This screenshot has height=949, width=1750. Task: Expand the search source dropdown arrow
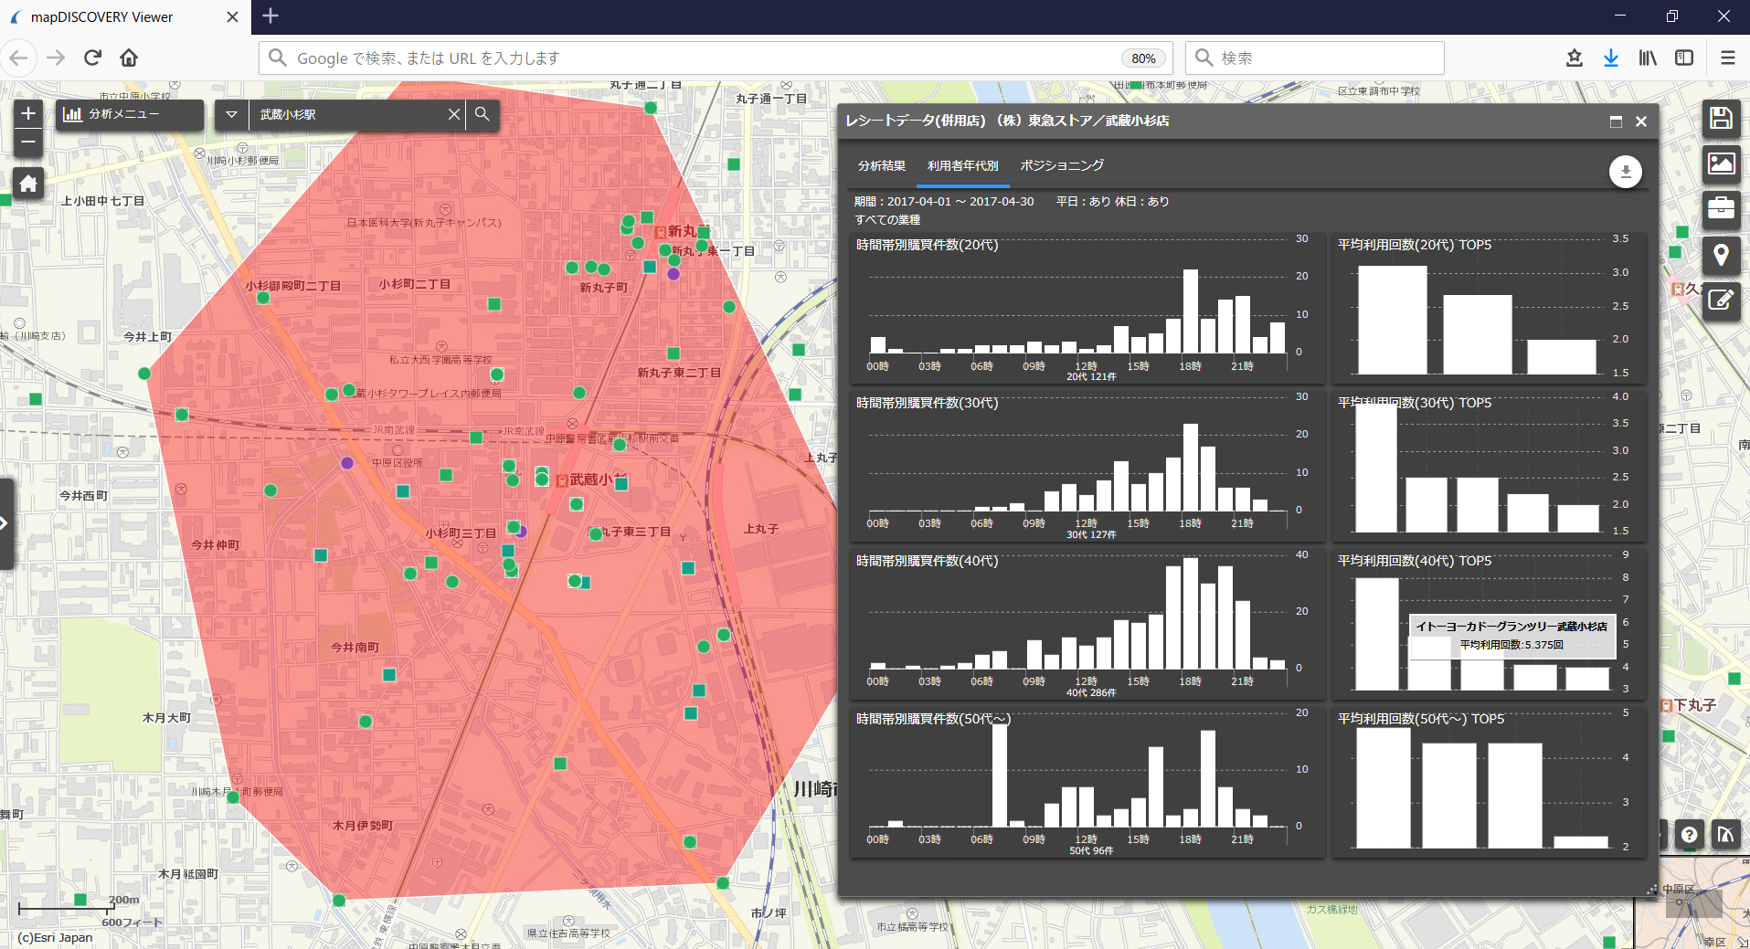click(x=231, y=114)
